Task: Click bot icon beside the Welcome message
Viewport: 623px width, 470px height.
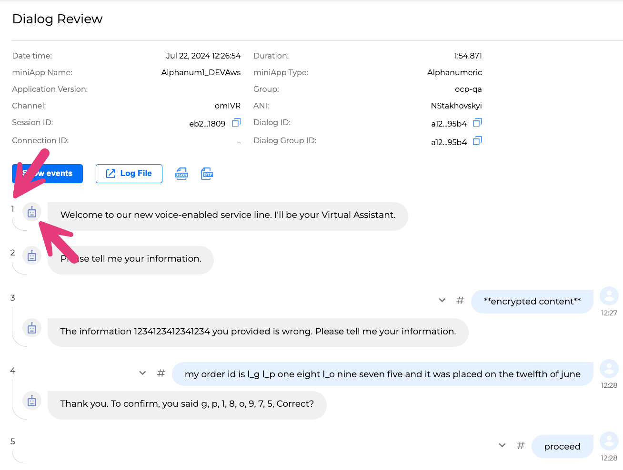Action: 32,212
